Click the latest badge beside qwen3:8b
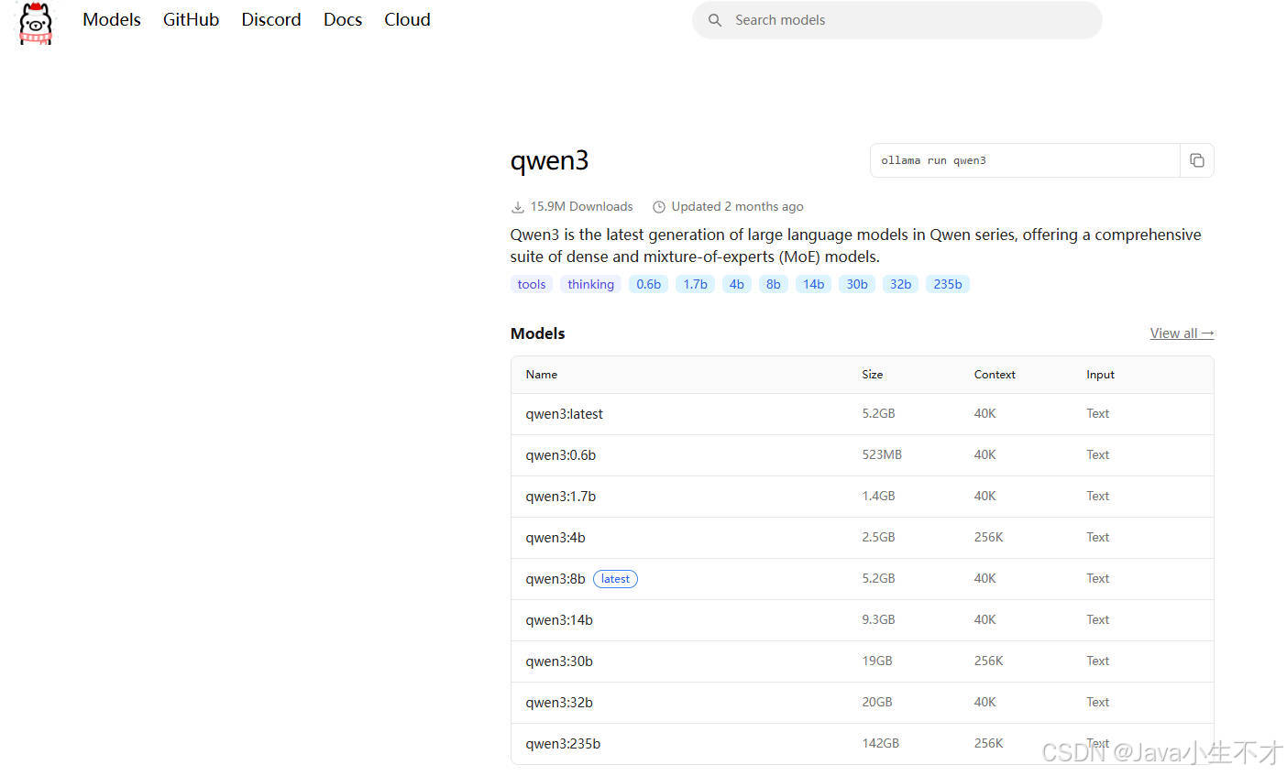Screen dimensions: 1287x776 [615, 579]
